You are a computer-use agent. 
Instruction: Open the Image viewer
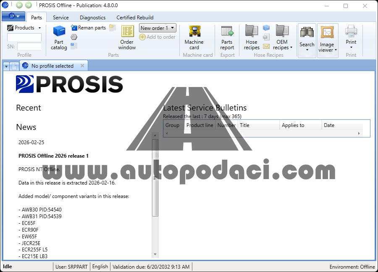click(x=327, y=40)
